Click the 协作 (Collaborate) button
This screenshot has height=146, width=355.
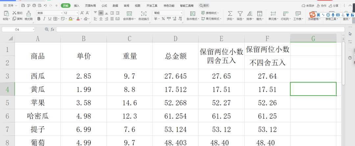[x=322, y=6]
